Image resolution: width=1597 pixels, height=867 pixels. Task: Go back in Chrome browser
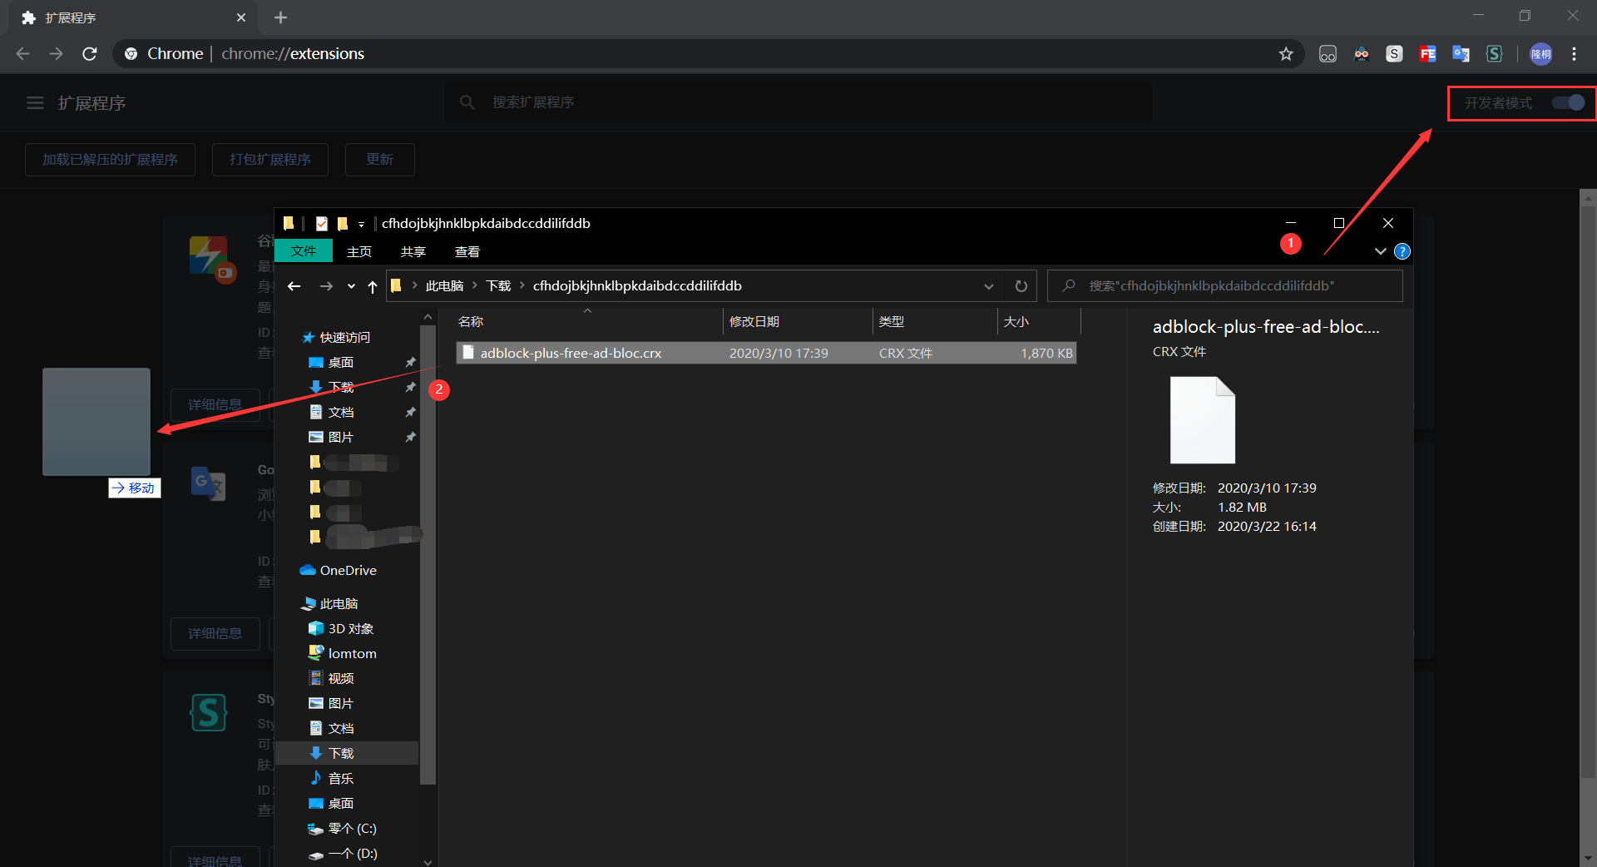pyautogui.click(x=22, y=54)
